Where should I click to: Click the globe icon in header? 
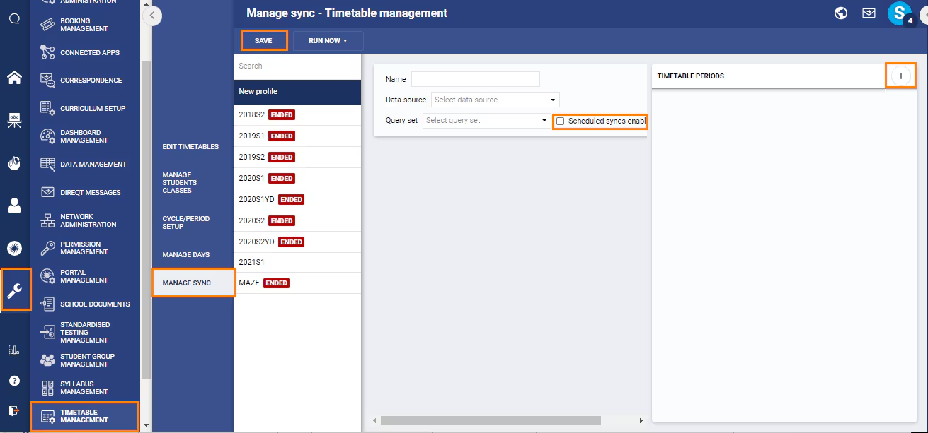tap(841, 13)
